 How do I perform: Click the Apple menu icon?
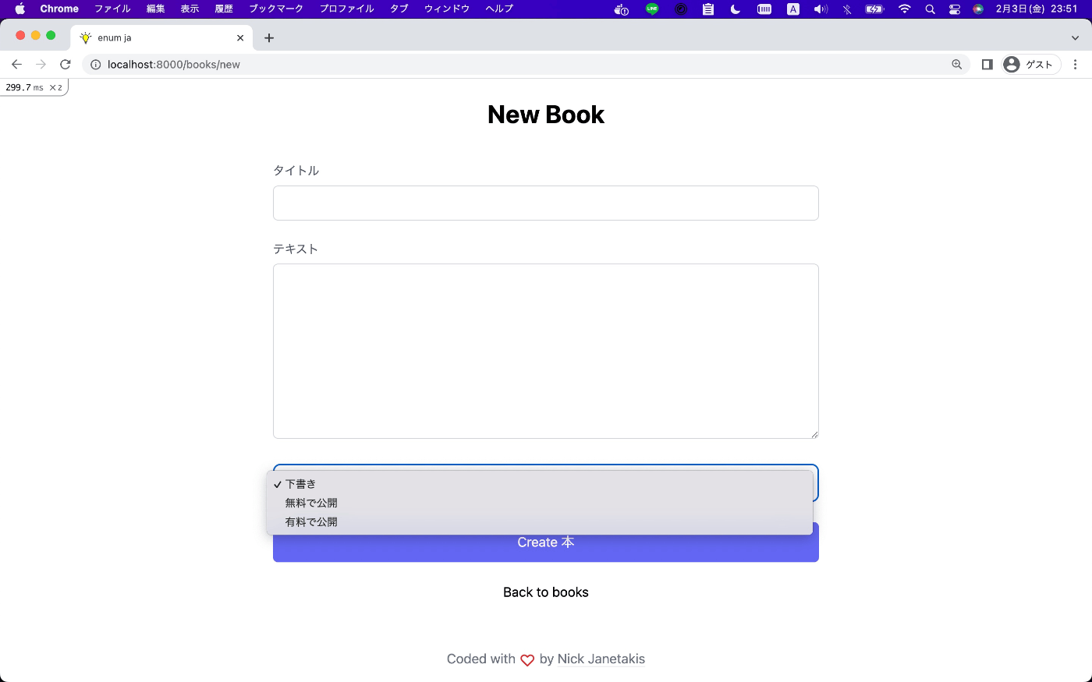coord(19,9)
